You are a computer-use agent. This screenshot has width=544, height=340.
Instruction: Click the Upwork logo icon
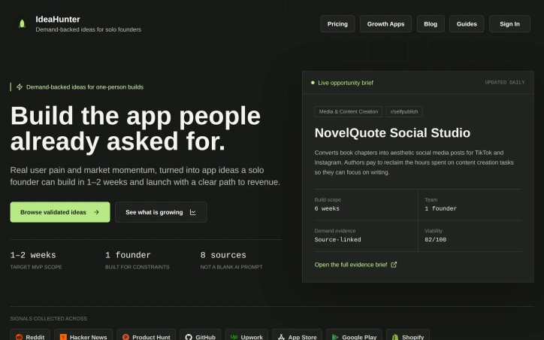234,337
